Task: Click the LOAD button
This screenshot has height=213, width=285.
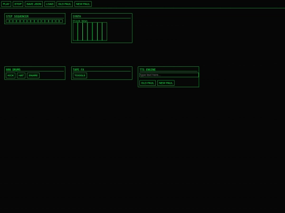Action: [x=50, y=4]
